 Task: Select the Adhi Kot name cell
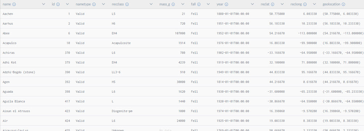9,62
